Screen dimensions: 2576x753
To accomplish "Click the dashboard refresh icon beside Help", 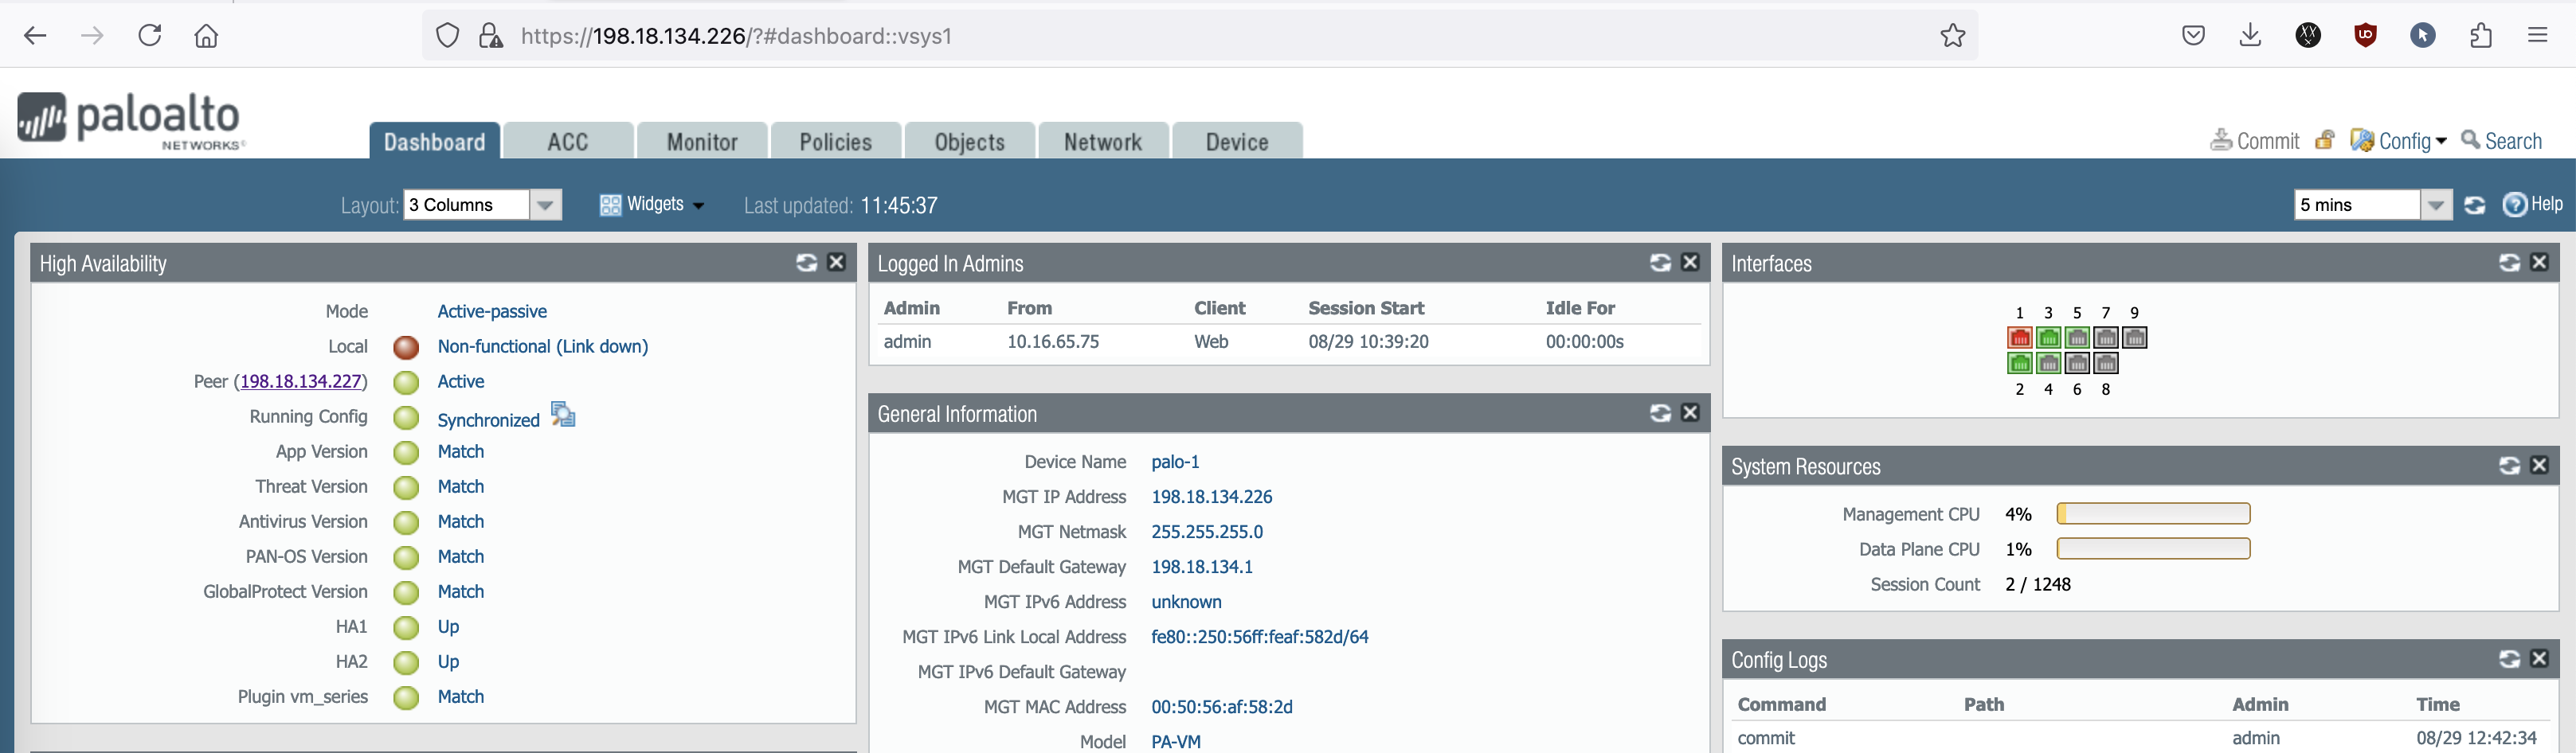I will pyautogui.click(x=2474, y=205).
